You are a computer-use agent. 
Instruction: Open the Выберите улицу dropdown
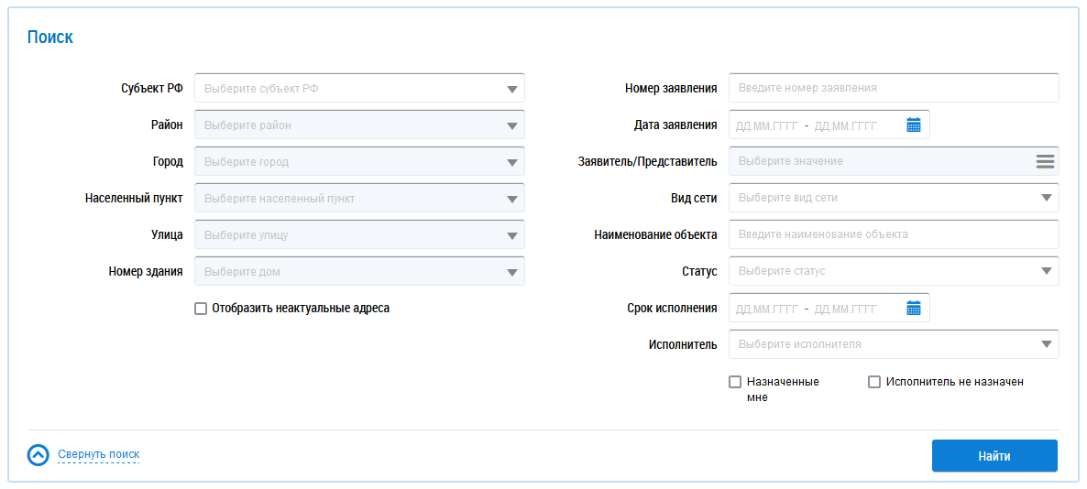tap(358, 235)
